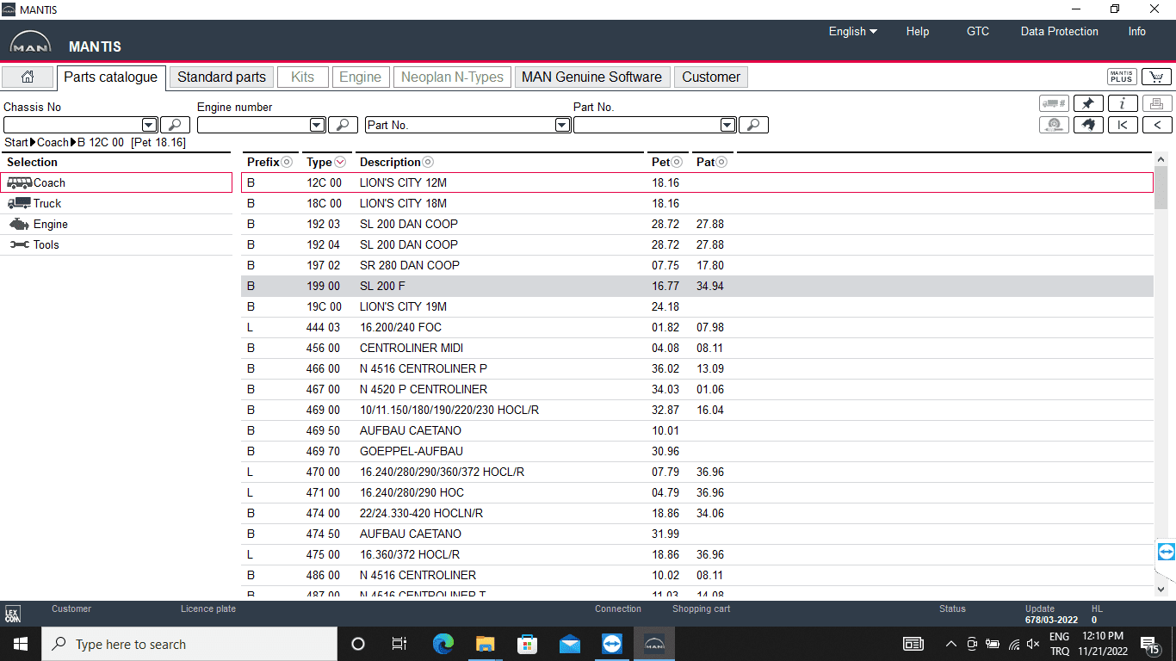The width and height of the screenshot is (1176, 661).
Task: Click the Data Protection link
Action: 1059,32
